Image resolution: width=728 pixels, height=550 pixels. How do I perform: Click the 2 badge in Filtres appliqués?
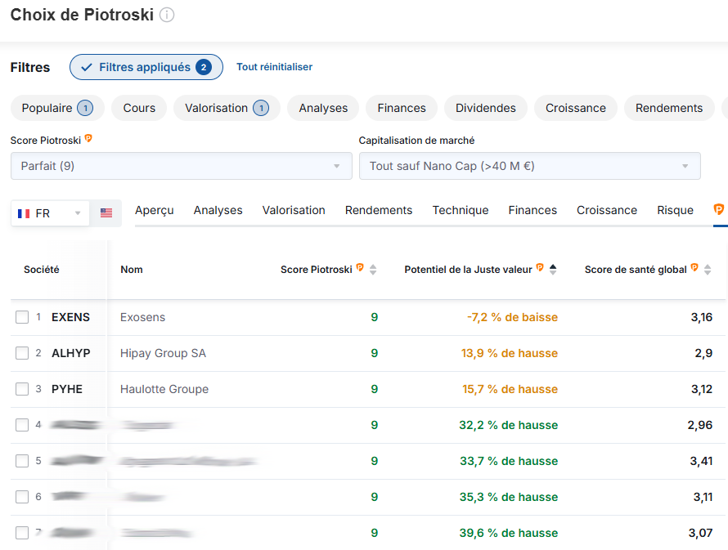tap(204, 67)
